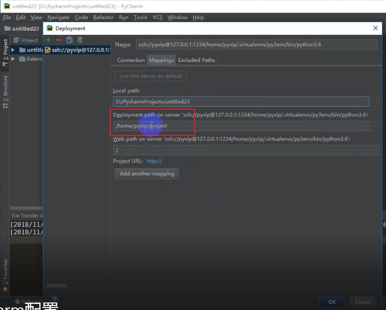Open the Refactor menu
This screenshot has height=310, width=386.
point(103,17)
